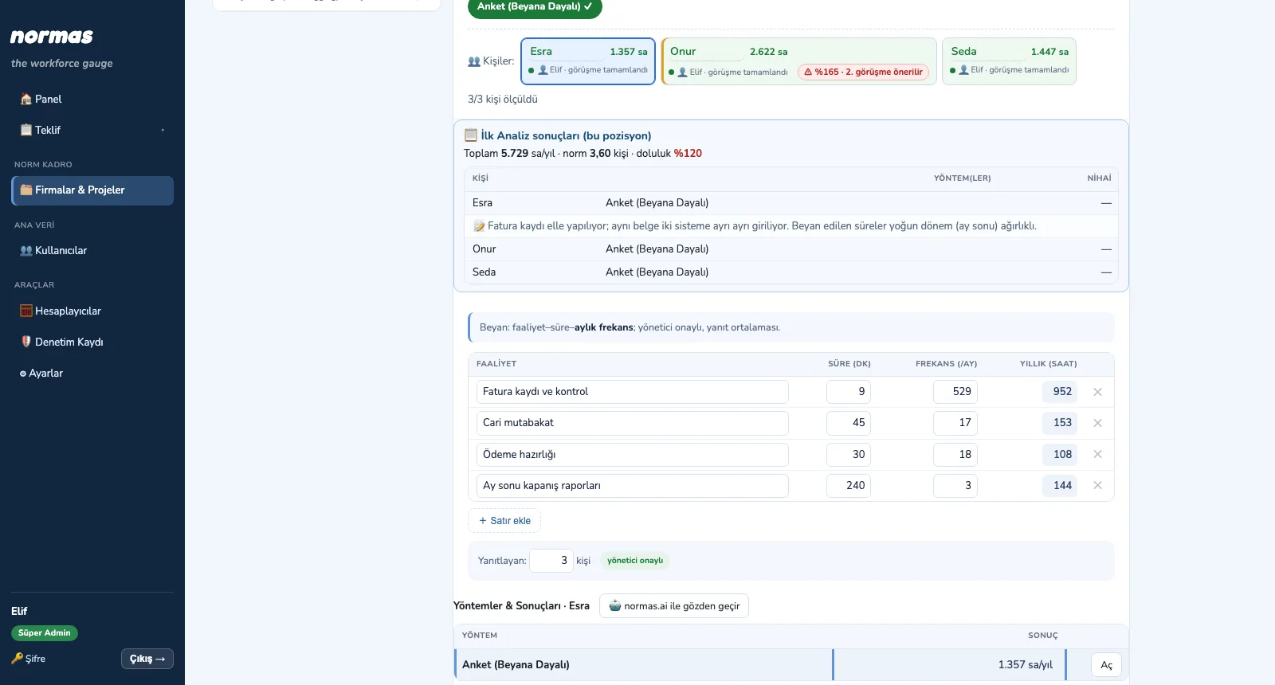Select the Seda person card
1275x685 pixels.
[x=1009, y=61]
